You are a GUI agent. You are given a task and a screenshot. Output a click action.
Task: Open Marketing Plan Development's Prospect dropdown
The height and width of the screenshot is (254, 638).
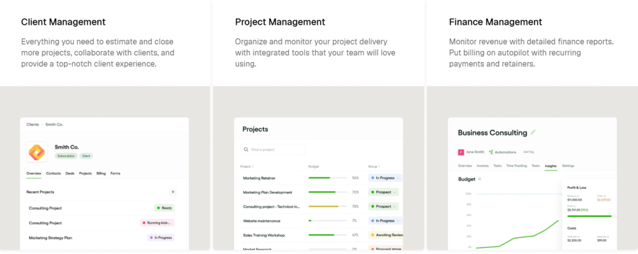[396, 192]
